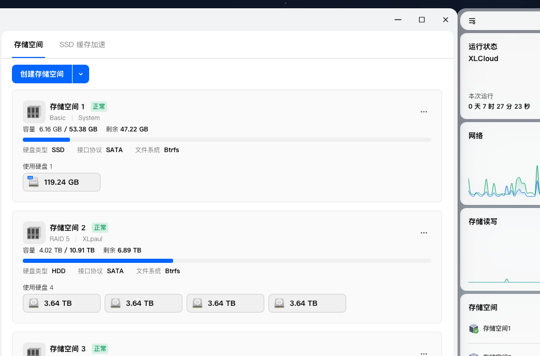This screenshot has height=356, width=540.
Task: Click the 运行状态 widget heading
Action: click(483, 47)
